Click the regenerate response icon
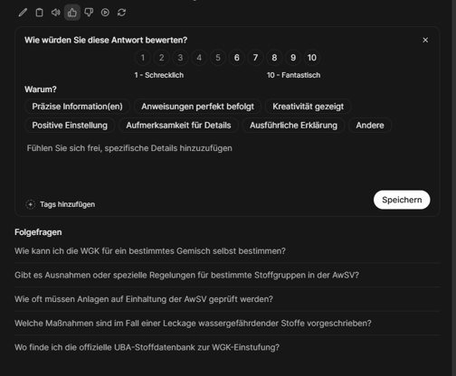Screen dimensions: 456x376 point(121,13)
